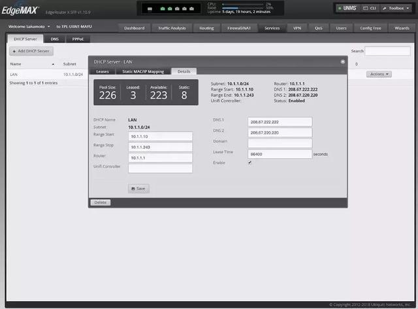418x309 pixels.
Task: Sort by the Subnet column header
Action: click(x=70, y=64)
